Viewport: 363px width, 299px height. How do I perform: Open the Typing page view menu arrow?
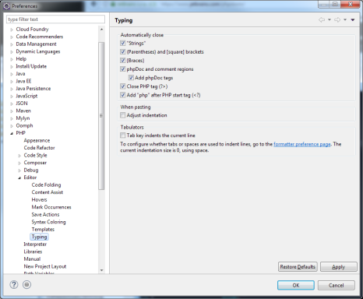click(353, 19)
